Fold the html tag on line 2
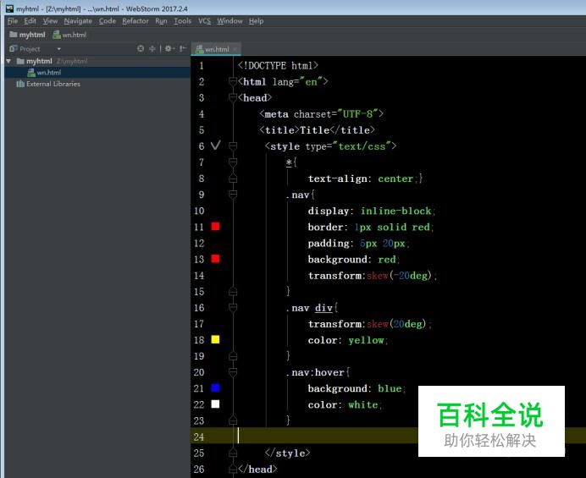This screenshot has height=478, width=586. (233, 81)
